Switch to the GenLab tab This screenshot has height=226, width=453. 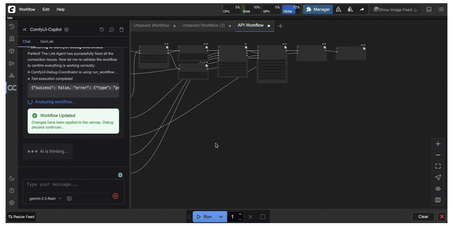coord(47,41)
